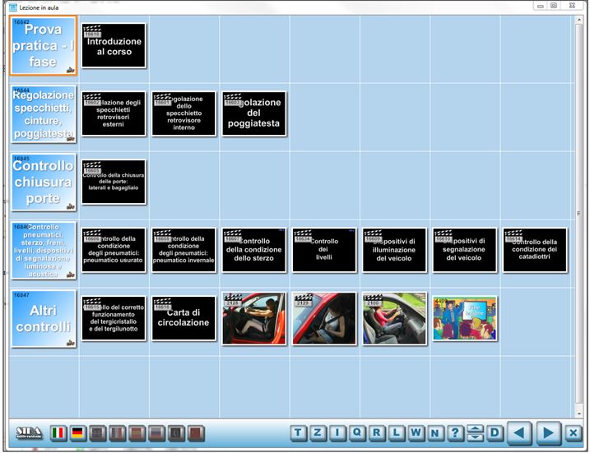Image resolution: width=590 pixels, height=453 pixels.
Task: Click the W toolbar button
Action: tap(416, 433)
